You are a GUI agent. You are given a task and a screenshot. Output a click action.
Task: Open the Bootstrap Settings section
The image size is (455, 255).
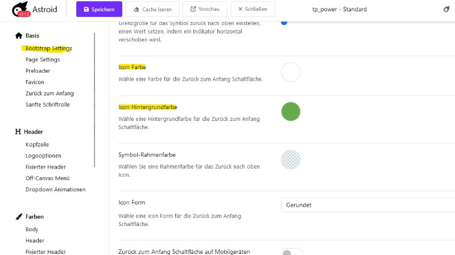point(48,48)
